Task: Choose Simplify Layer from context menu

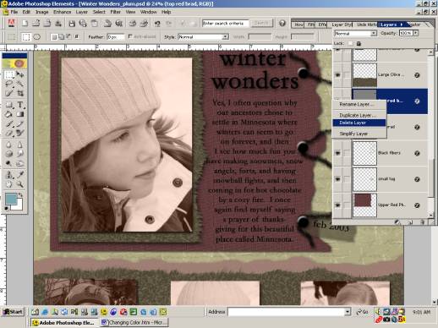Action: click(359, 134)
